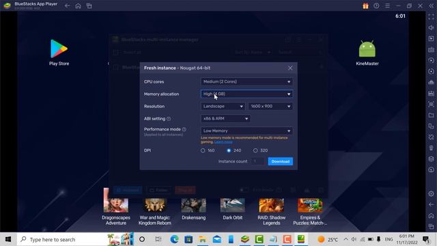
Task: Click the volume icon in the right sidebar
Action: point(431,27)
